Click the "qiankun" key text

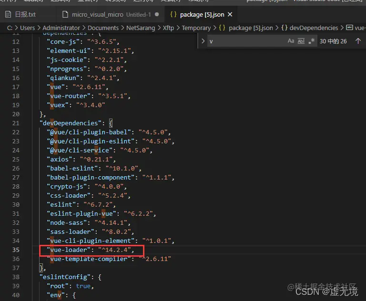pos(63,78)
